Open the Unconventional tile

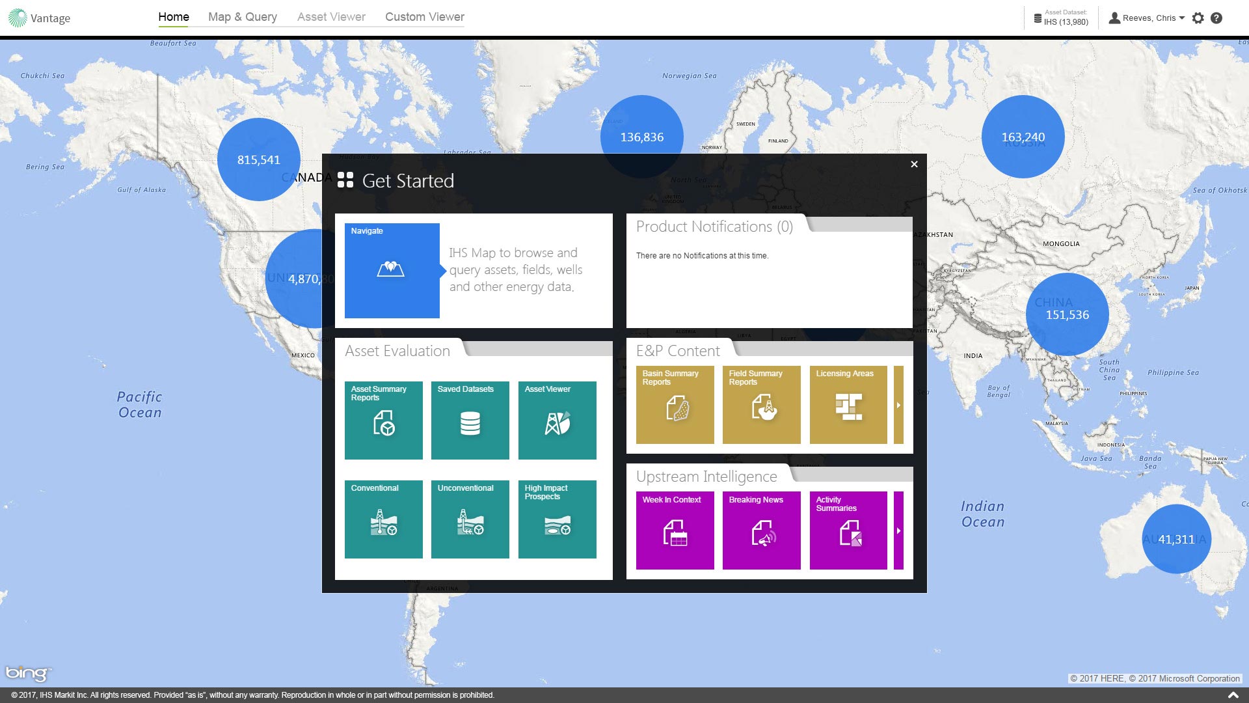470,519
